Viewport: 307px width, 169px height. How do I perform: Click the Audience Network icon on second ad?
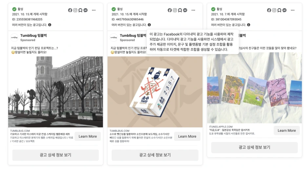click(180, 10)
